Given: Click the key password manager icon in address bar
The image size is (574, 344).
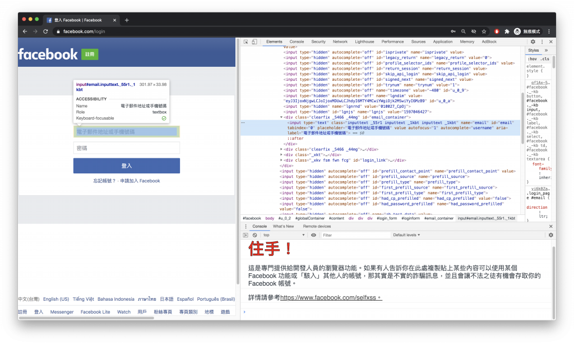Looking at the screenshot, I should click(453, 31).
